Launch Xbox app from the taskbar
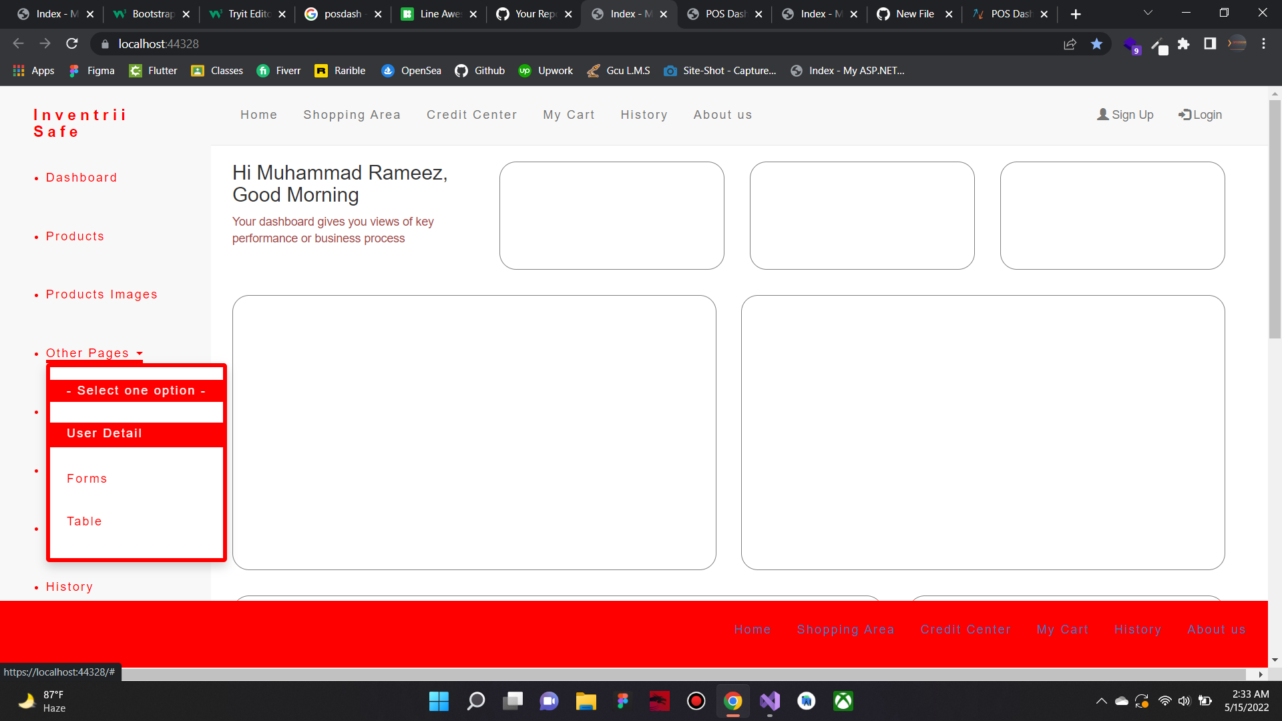The image size is (1282, 721). pos(843,701)
